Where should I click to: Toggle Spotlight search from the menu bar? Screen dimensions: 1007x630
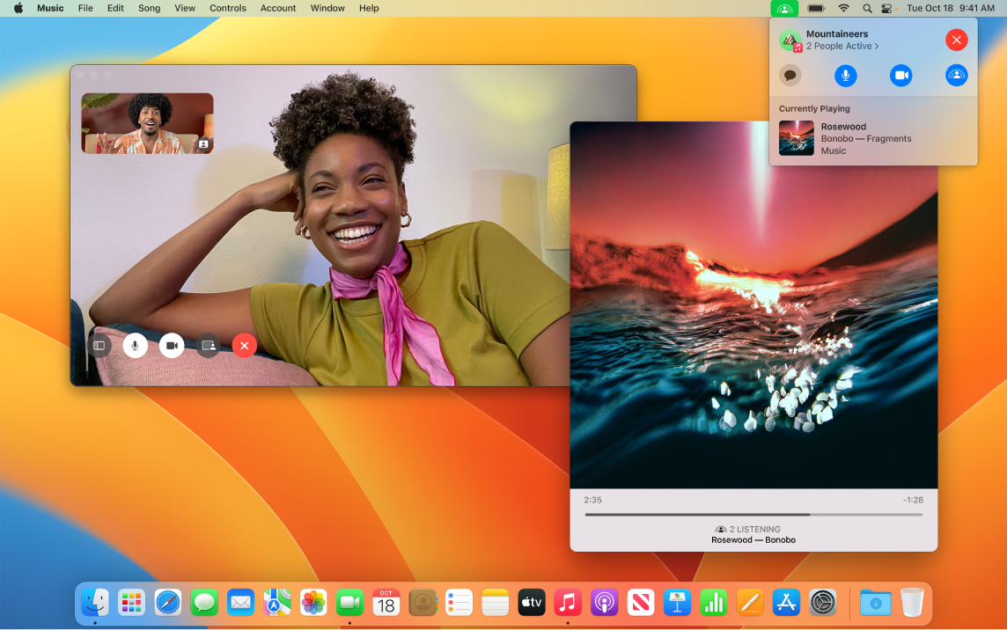pyautogui.click(x=865, y=8)
